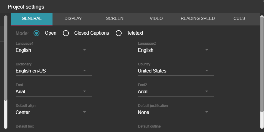Select the Open mode radio button
Viewport: 264px width, 132px height.
tap(36, 33)
